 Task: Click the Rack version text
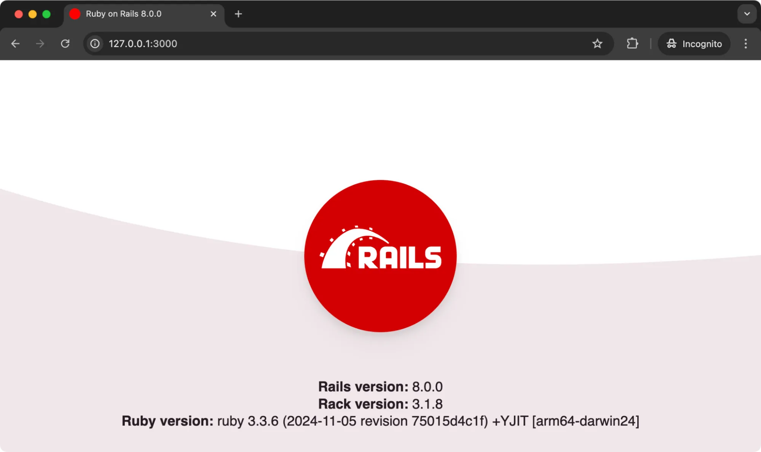pos(380,404)
